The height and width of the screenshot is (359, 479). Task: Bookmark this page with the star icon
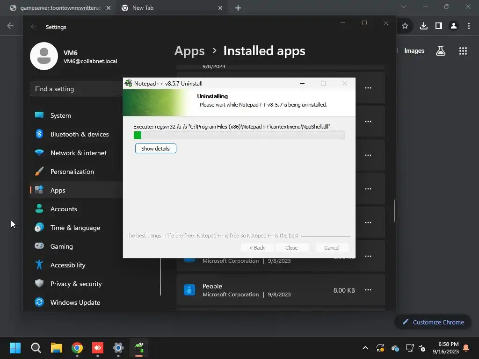point(405,26)
